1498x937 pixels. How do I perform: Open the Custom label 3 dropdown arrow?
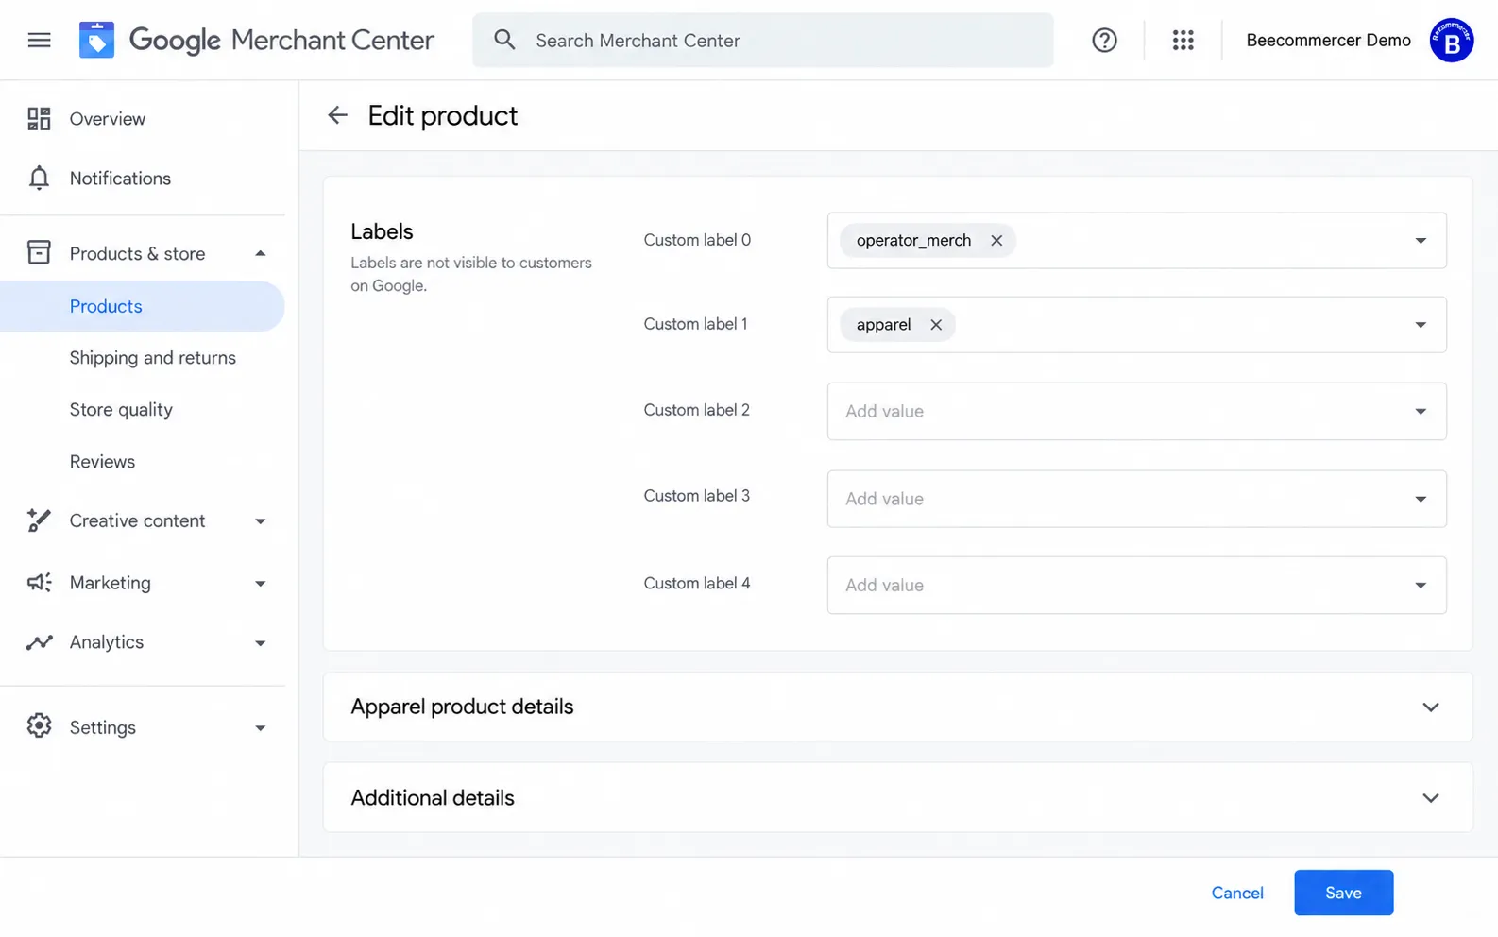point(1421,499)
